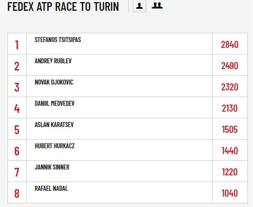Open Andrey Rublev player link
The height and width of the screenshot is (207, 253).
point(53,61)
